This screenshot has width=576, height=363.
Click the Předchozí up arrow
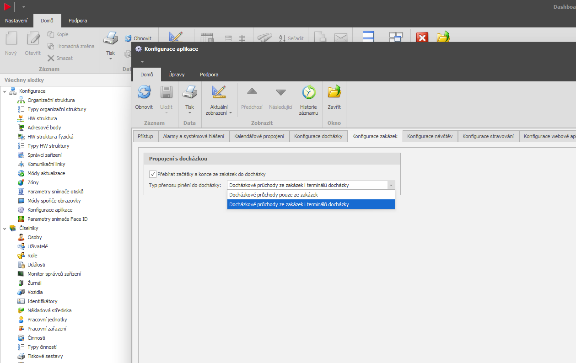(x=252, y=92)
